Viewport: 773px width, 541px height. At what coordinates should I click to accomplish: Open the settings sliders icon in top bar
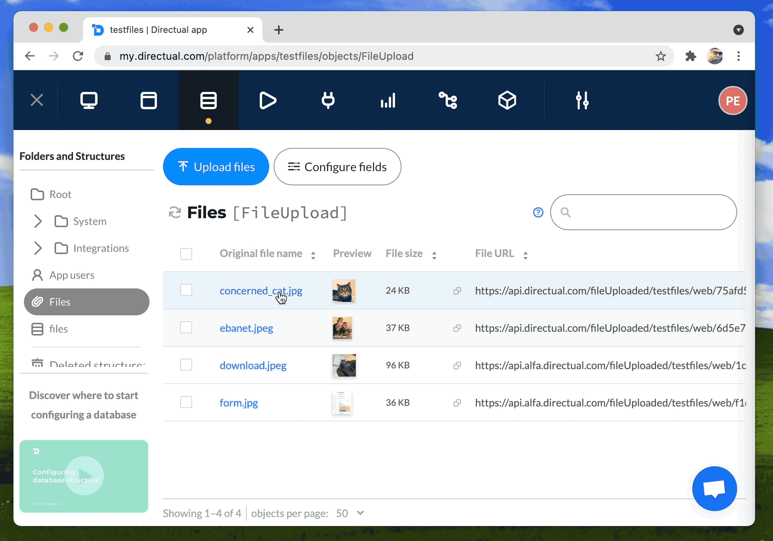[582, 100]
